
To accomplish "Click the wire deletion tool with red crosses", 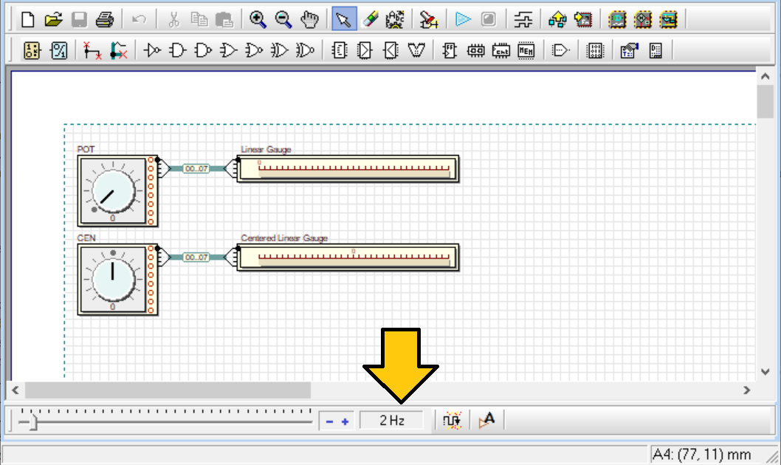I will point(92,50).
